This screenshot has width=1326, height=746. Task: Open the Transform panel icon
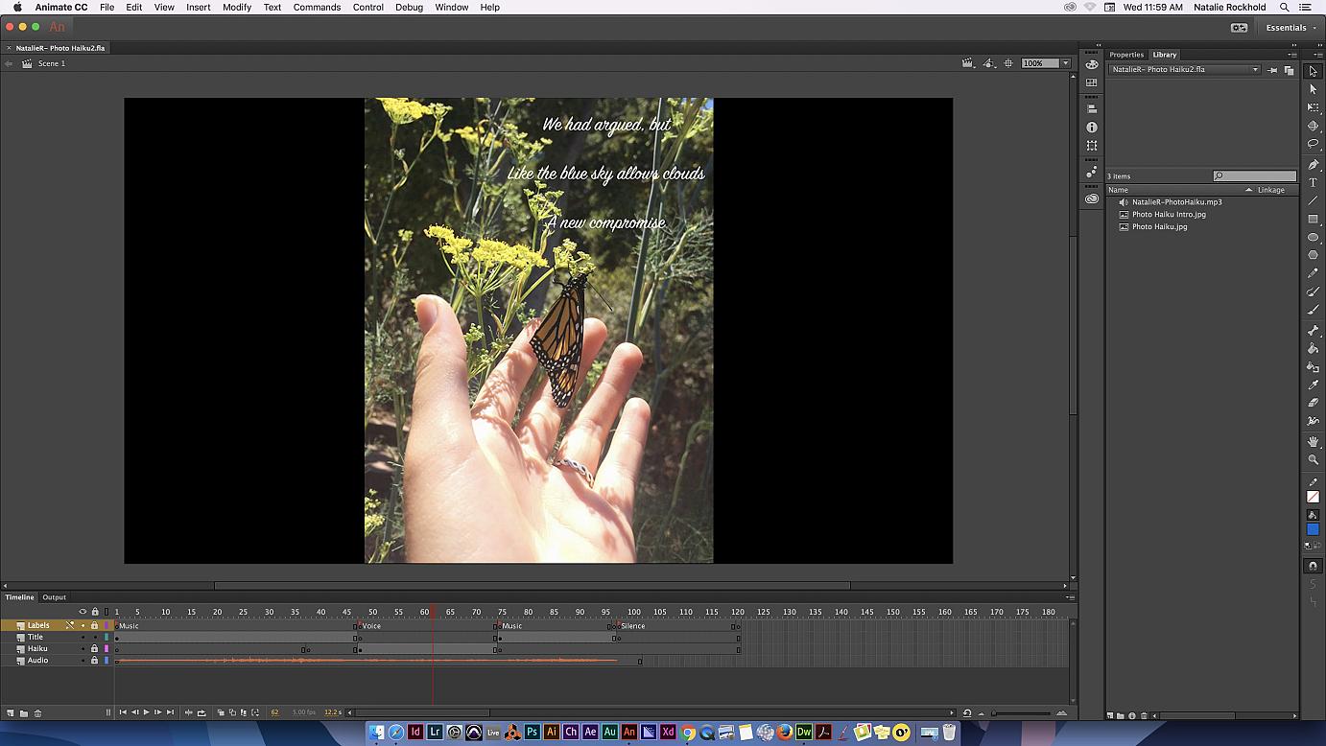[1092, 146]
